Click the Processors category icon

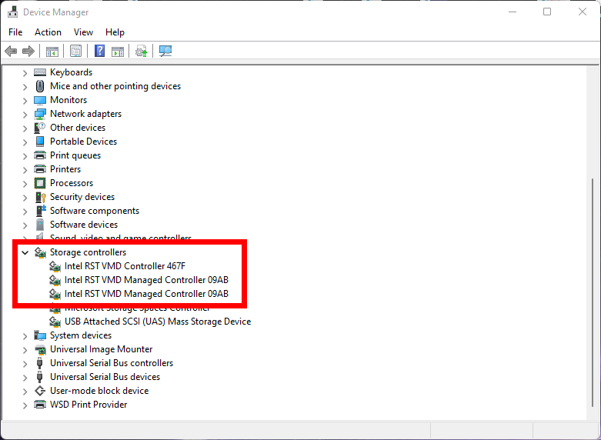(40, 183)
